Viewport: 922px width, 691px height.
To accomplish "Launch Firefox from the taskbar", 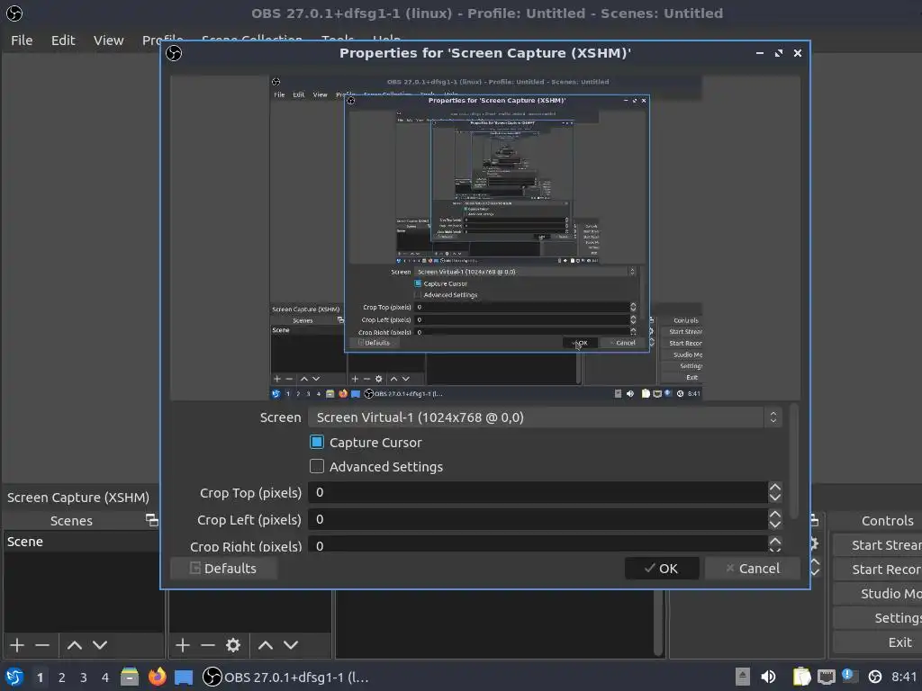I will 157,677.
